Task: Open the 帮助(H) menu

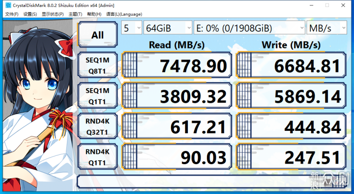Action: pyautogui.click(x=94, y=14)
